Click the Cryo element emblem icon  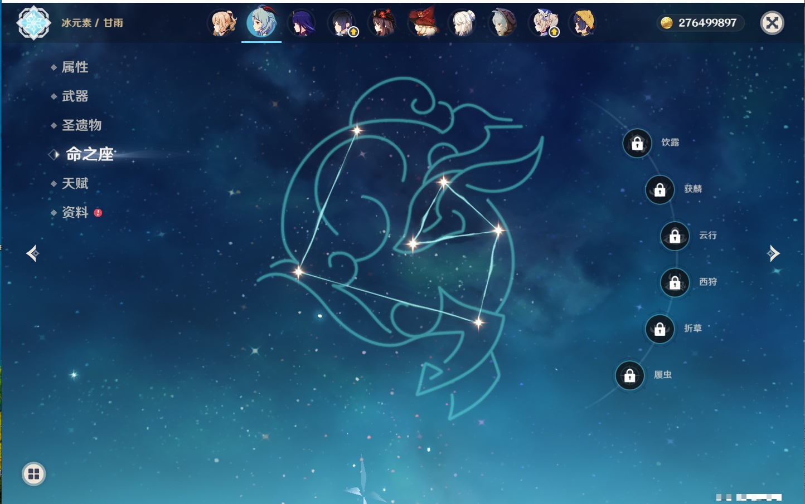(33, 23)
